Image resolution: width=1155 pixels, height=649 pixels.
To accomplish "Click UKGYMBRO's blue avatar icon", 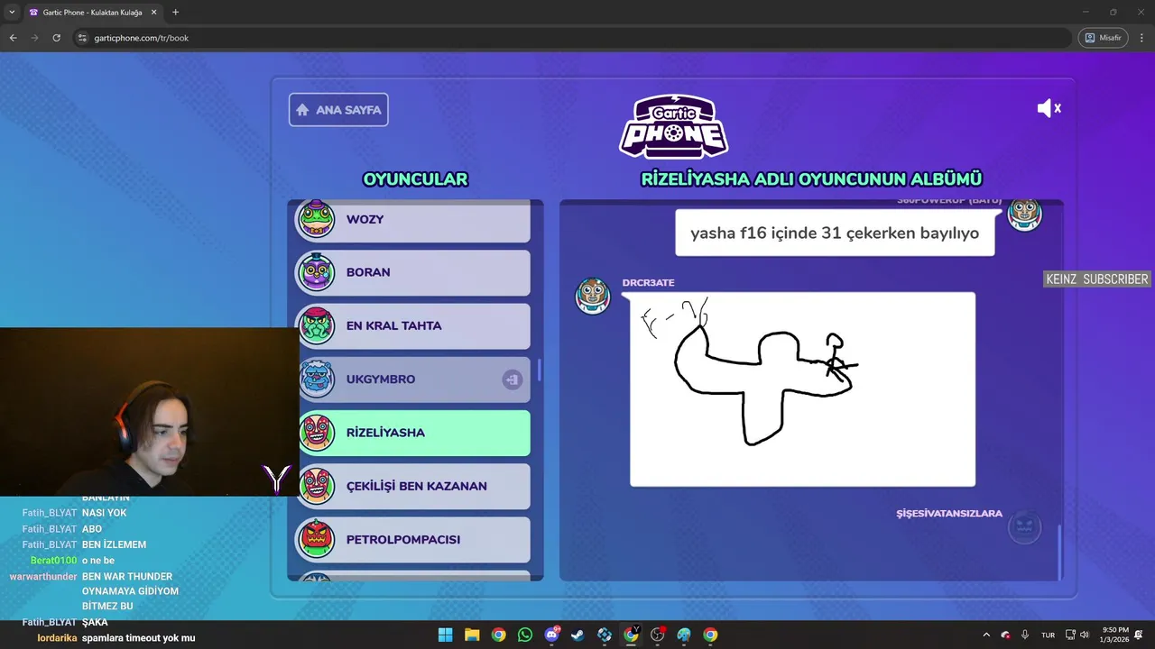I will [x=317, y=379].
